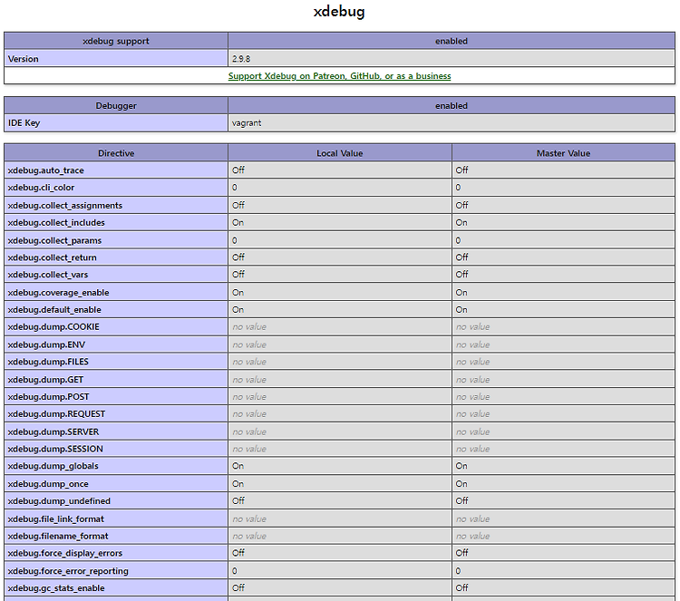The image size is (680, 601).
Task: Click master value On for xdebug.default_enable
Action: click(461, 310)
